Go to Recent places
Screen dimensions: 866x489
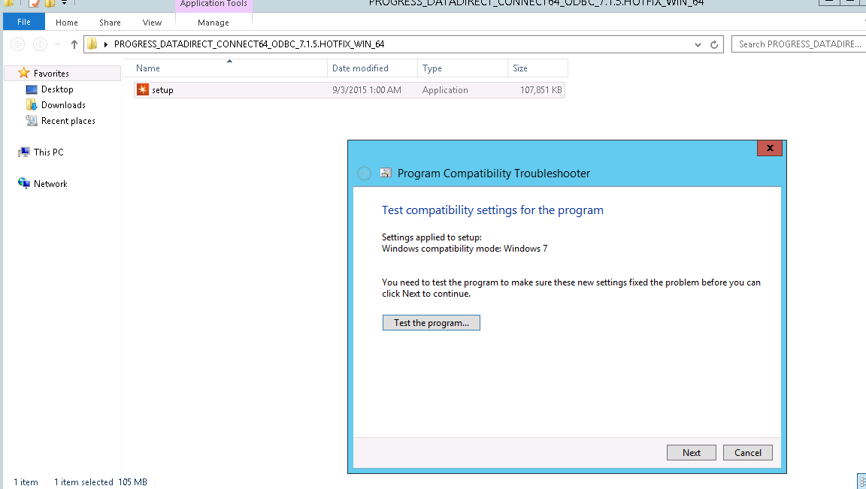point(68,121)
